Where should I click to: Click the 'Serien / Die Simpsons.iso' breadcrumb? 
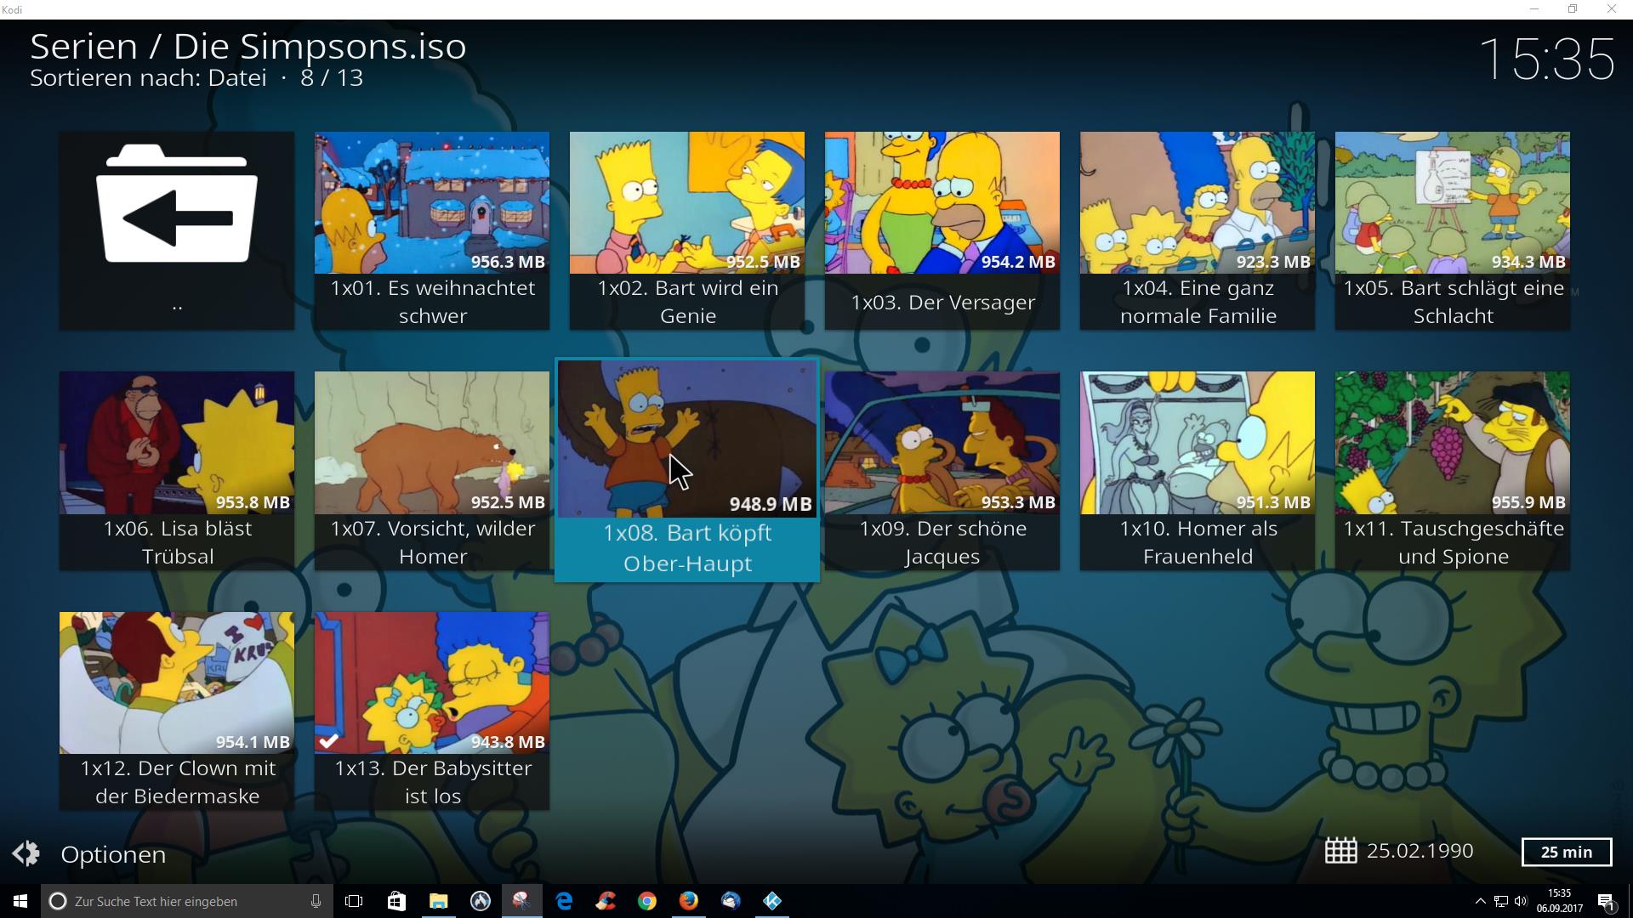pos(248,46)
